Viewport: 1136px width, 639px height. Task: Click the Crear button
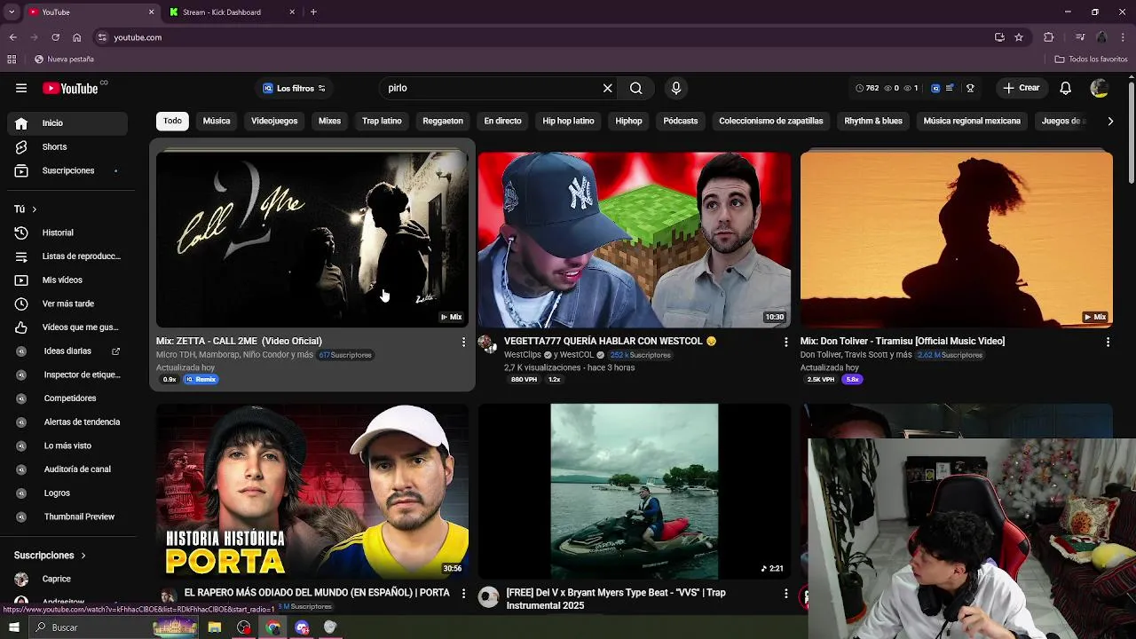pos(1021,88)
